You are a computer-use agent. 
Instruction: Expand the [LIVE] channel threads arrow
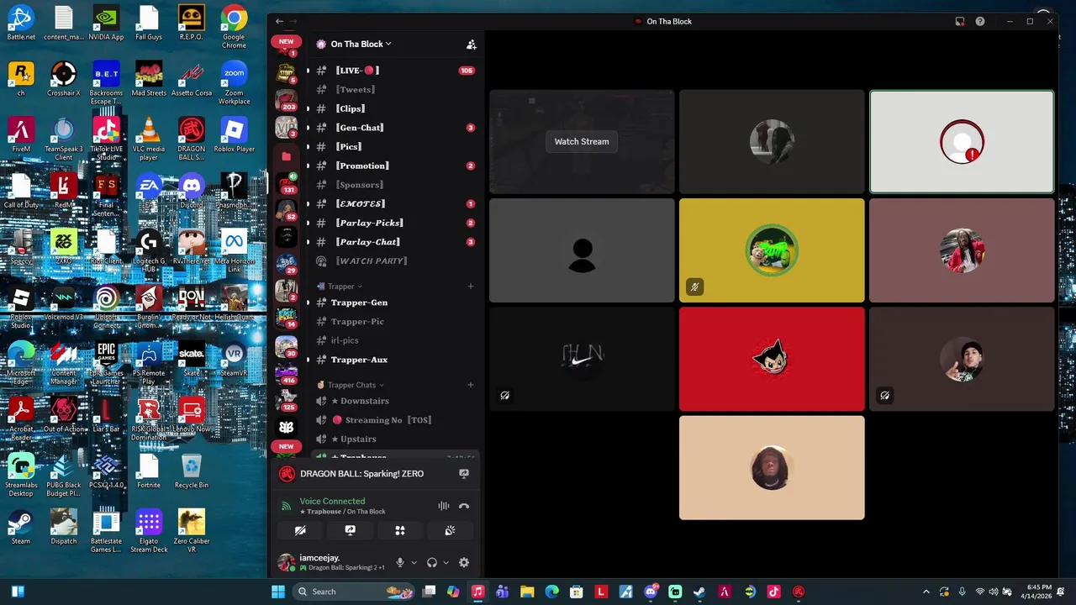tap(308, 71)
